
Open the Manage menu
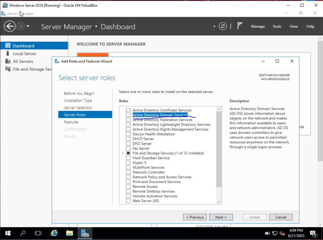(x=258, y=26)
